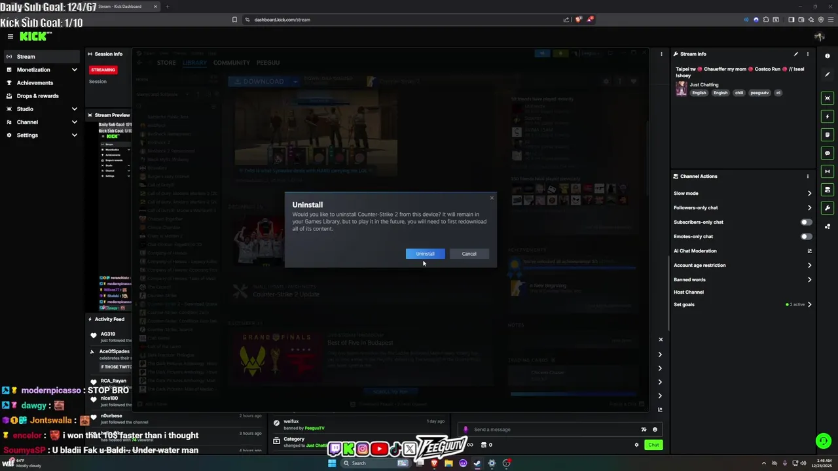Close the chat panel X
Viewport: 838px width, 471px height.
click(661, 340)
